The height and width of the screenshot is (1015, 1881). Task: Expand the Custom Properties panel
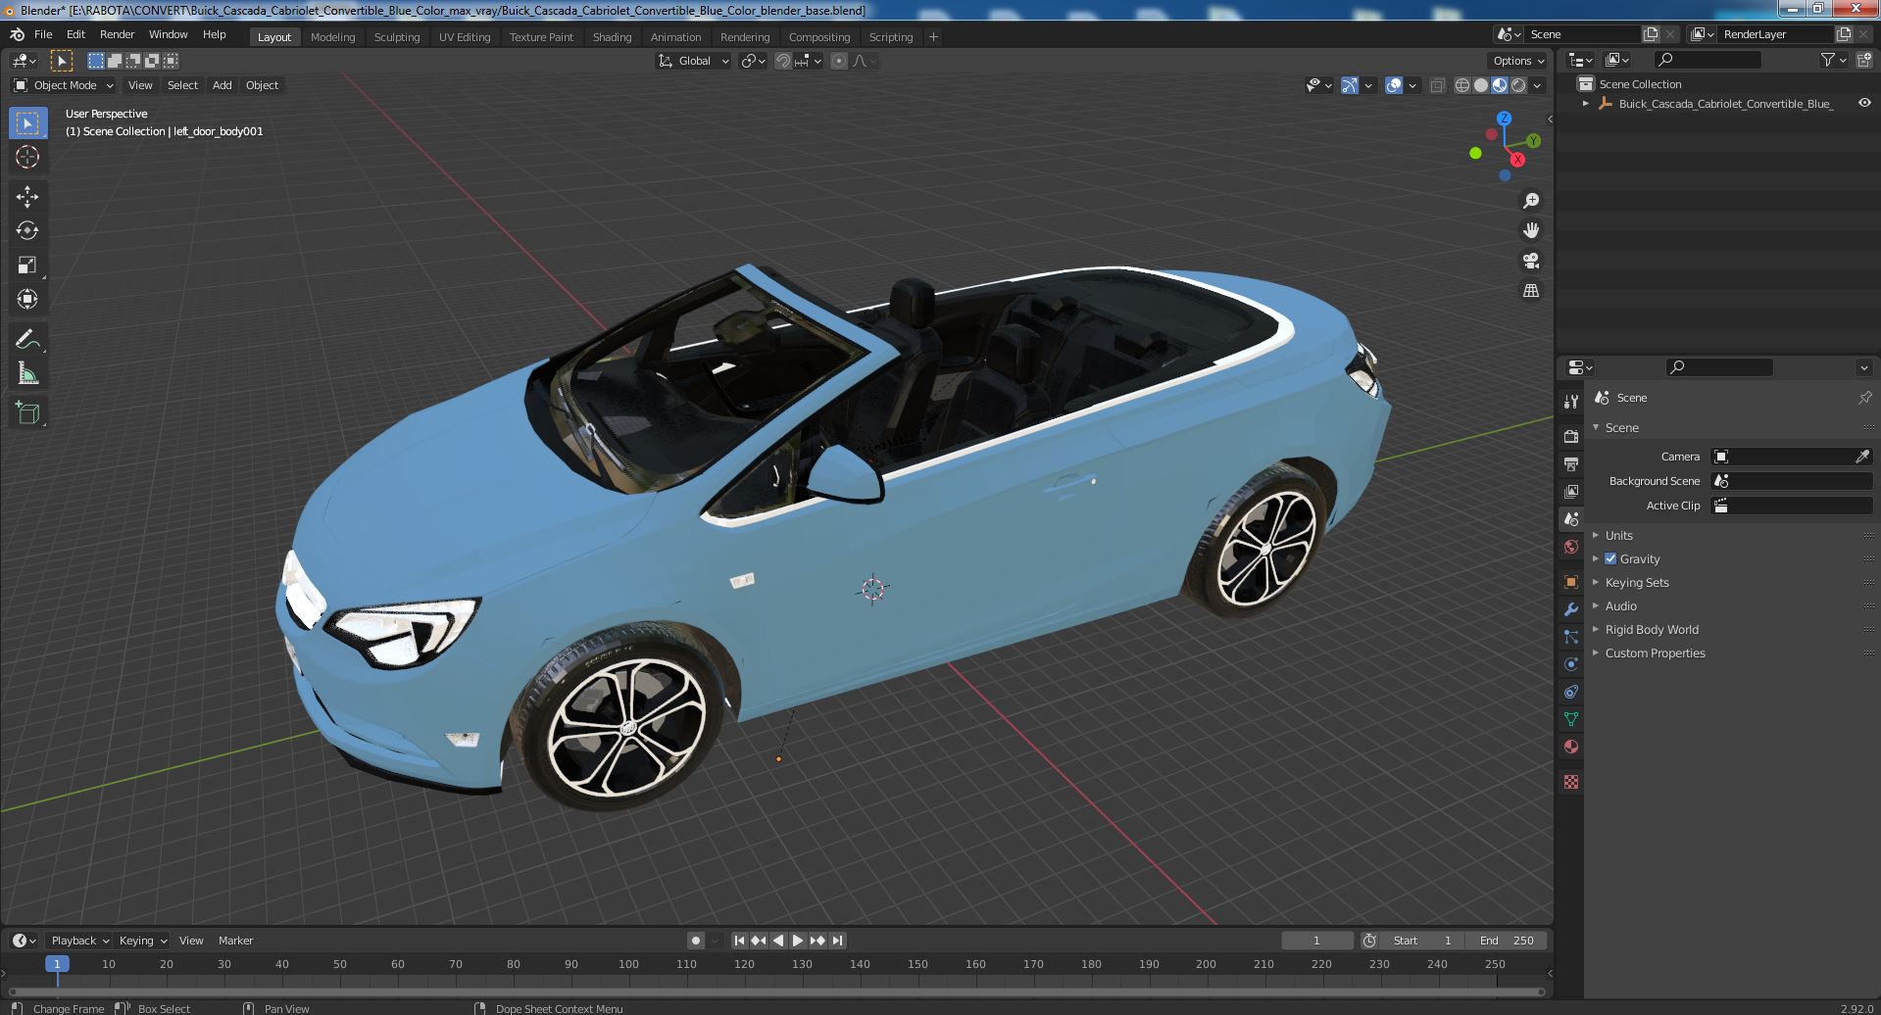coord(1655,652)
